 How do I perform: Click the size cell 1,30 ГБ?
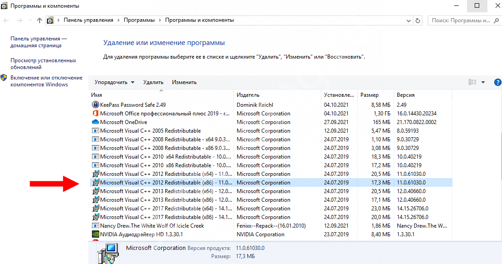(382, 113)
